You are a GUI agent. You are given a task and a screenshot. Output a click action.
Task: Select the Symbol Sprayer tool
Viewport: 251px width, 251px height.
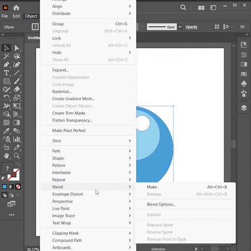coord(6,139)
